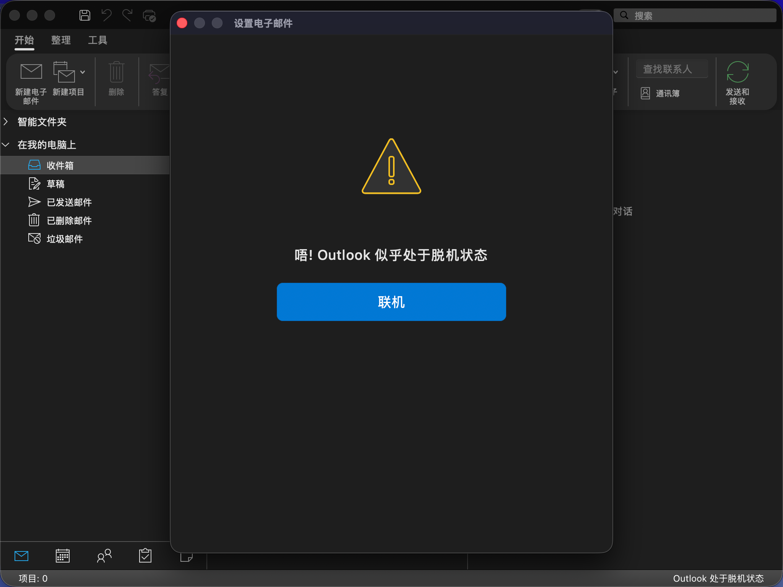Click 发送和接收 sync icon

click(x=738, y=72)
